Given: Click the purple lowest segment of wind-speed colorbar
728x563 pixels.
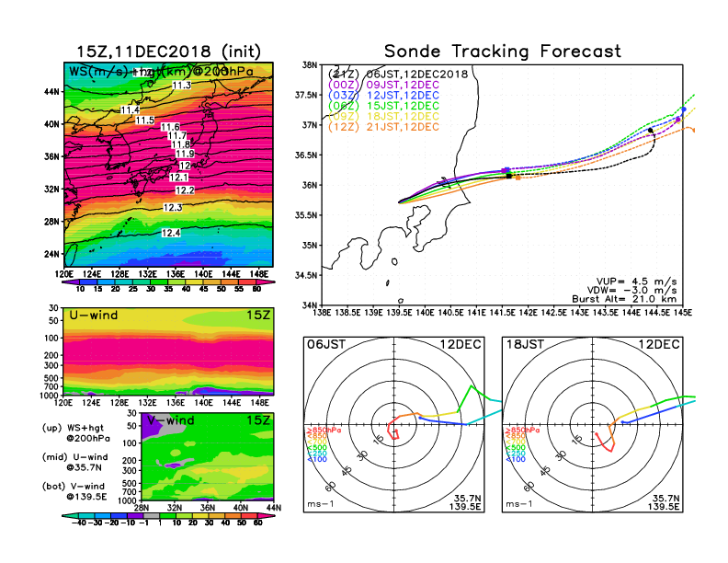Looking at the screenshot, I should [x=71, y=281].
